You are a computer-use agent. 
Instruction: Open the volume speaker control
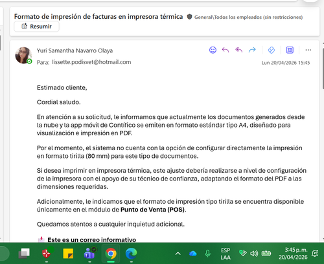coord(254,254)
